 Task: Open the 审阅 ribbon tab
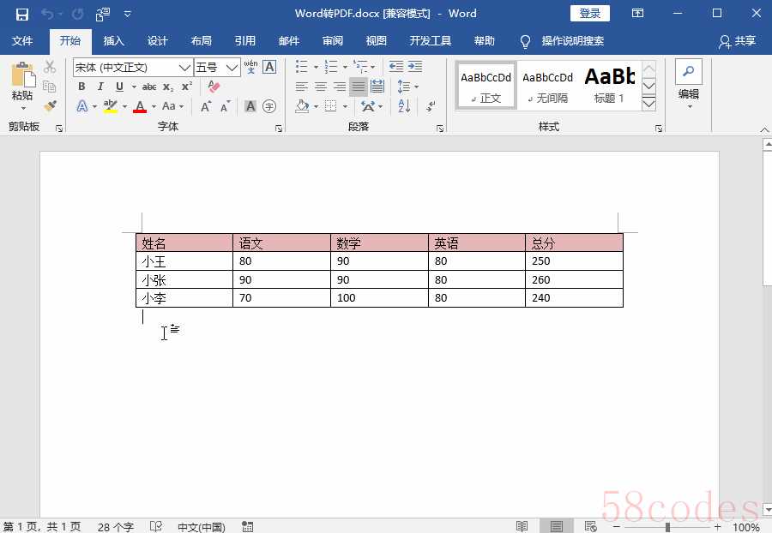[332, 41]
